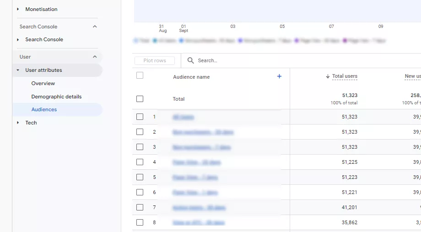Click the Audience name column header
This screenshot has height=232, width=421.
pyautogui.click(x=191, y=77)
